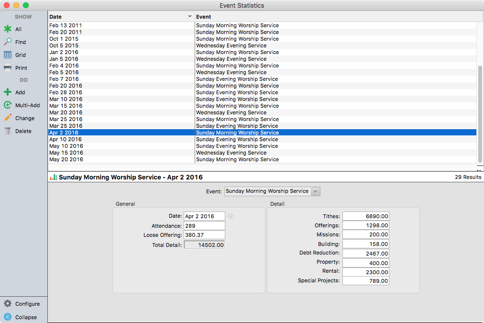Open Configure gear settings

pyautogui.click(x=8, y=304)
